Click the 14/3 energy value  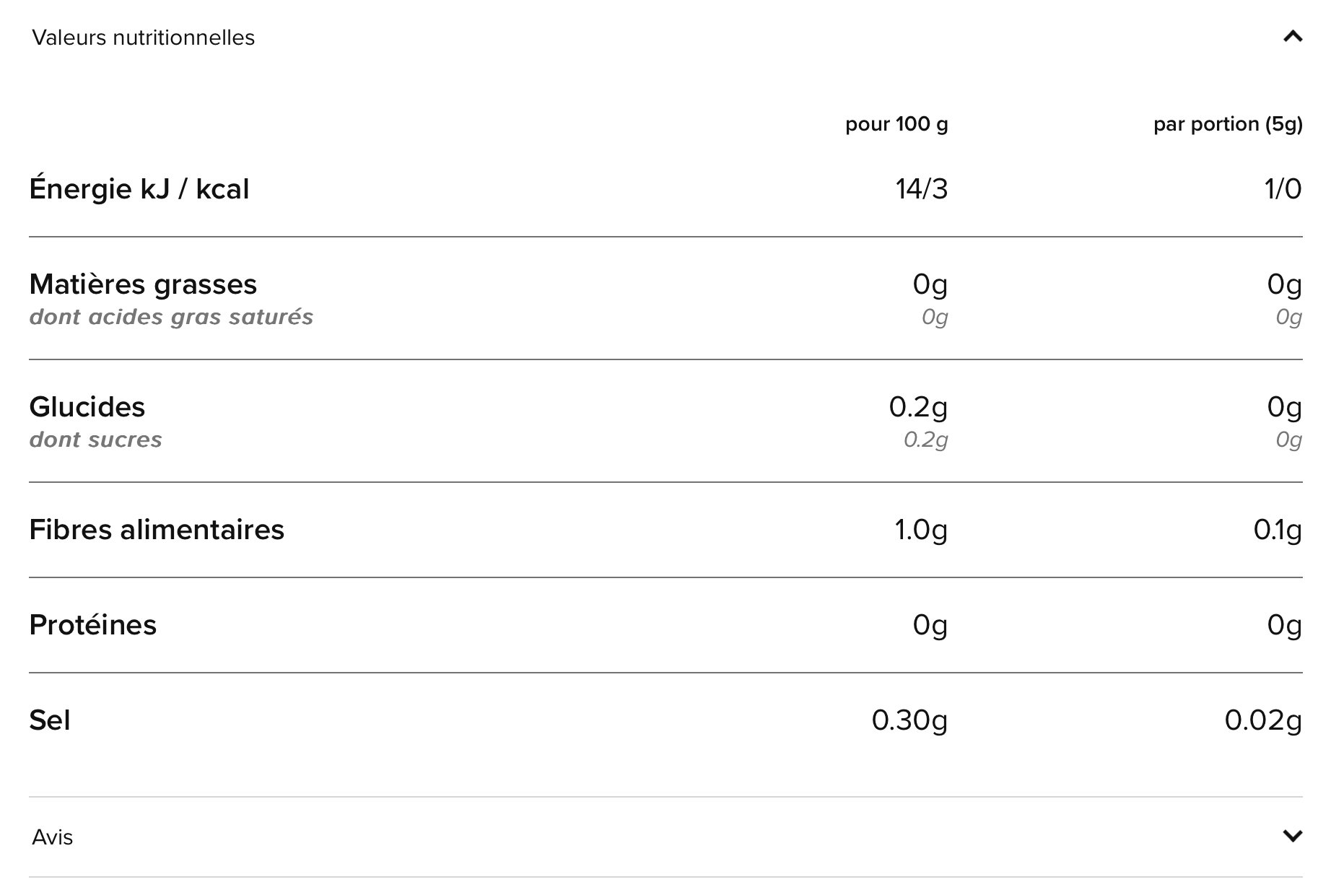[x=922, y=189]
